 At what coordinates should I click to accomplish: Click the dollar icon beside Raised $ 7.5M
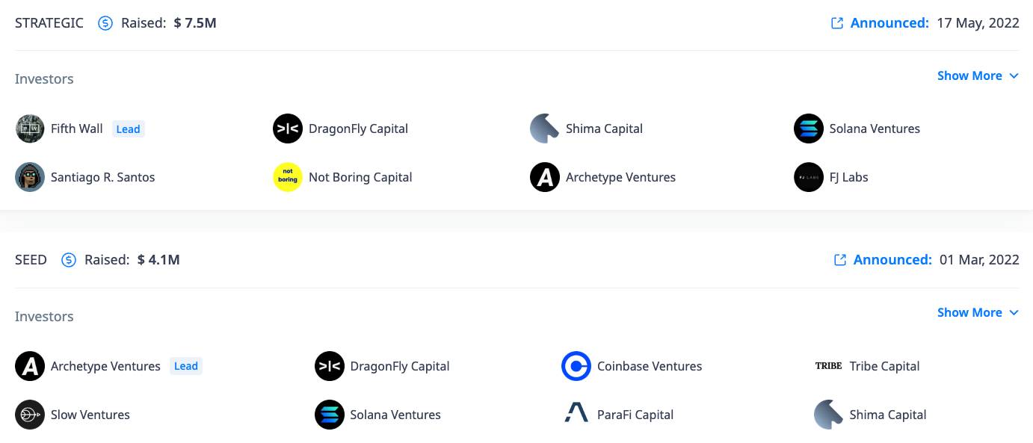tap(105, 23)
